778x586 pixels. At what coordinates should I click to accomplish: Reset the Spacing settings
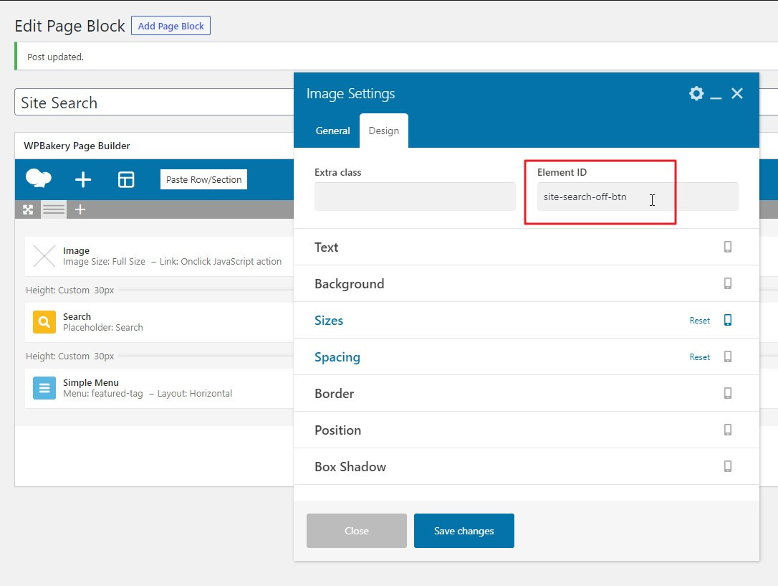coord(700,357)
